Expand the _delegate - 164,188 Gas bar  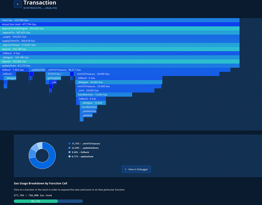[x=120, y=57]
